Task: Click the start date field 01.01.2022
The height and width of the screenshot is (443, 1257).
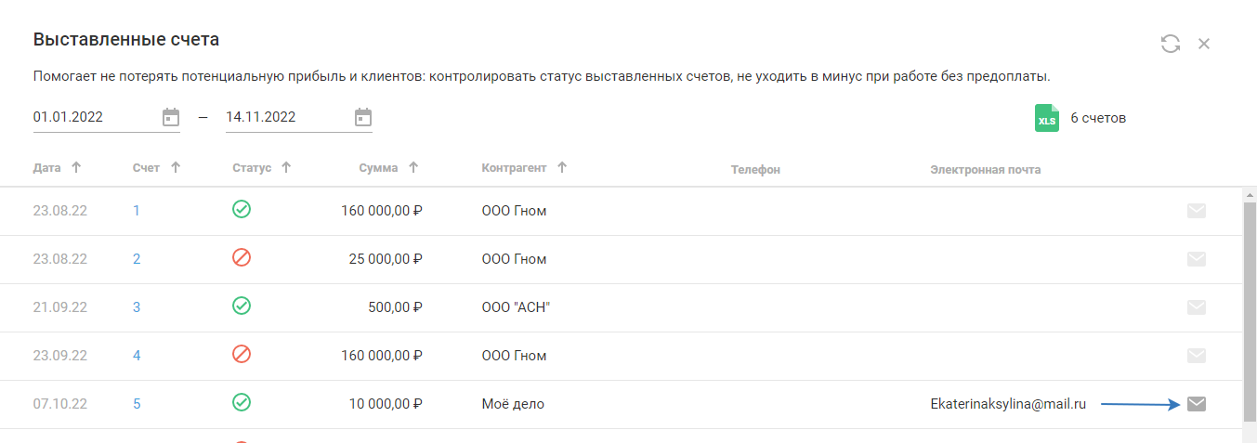Action: [x=93, y=117]
